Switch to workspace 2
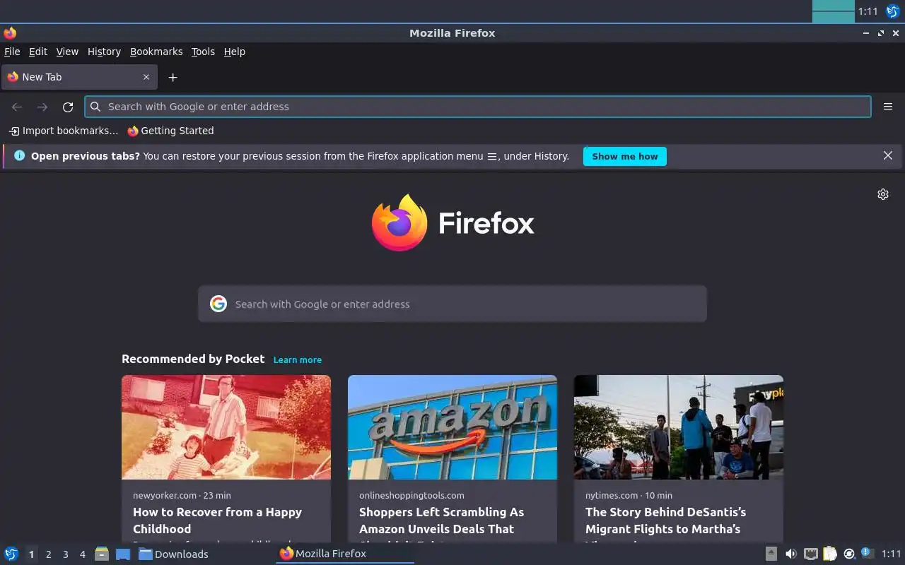 click(48, 554)
